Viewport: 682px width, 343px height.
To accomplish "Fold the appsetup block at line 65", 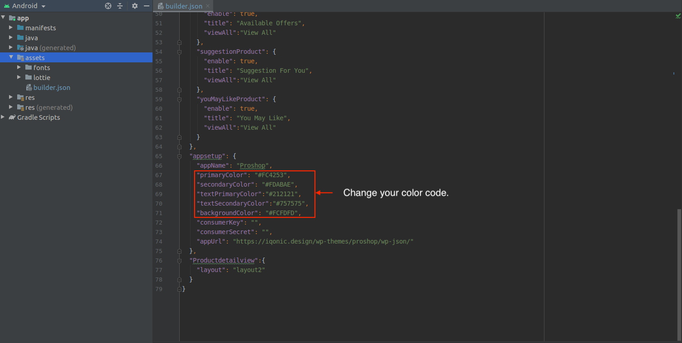I will tap(180, 156).
